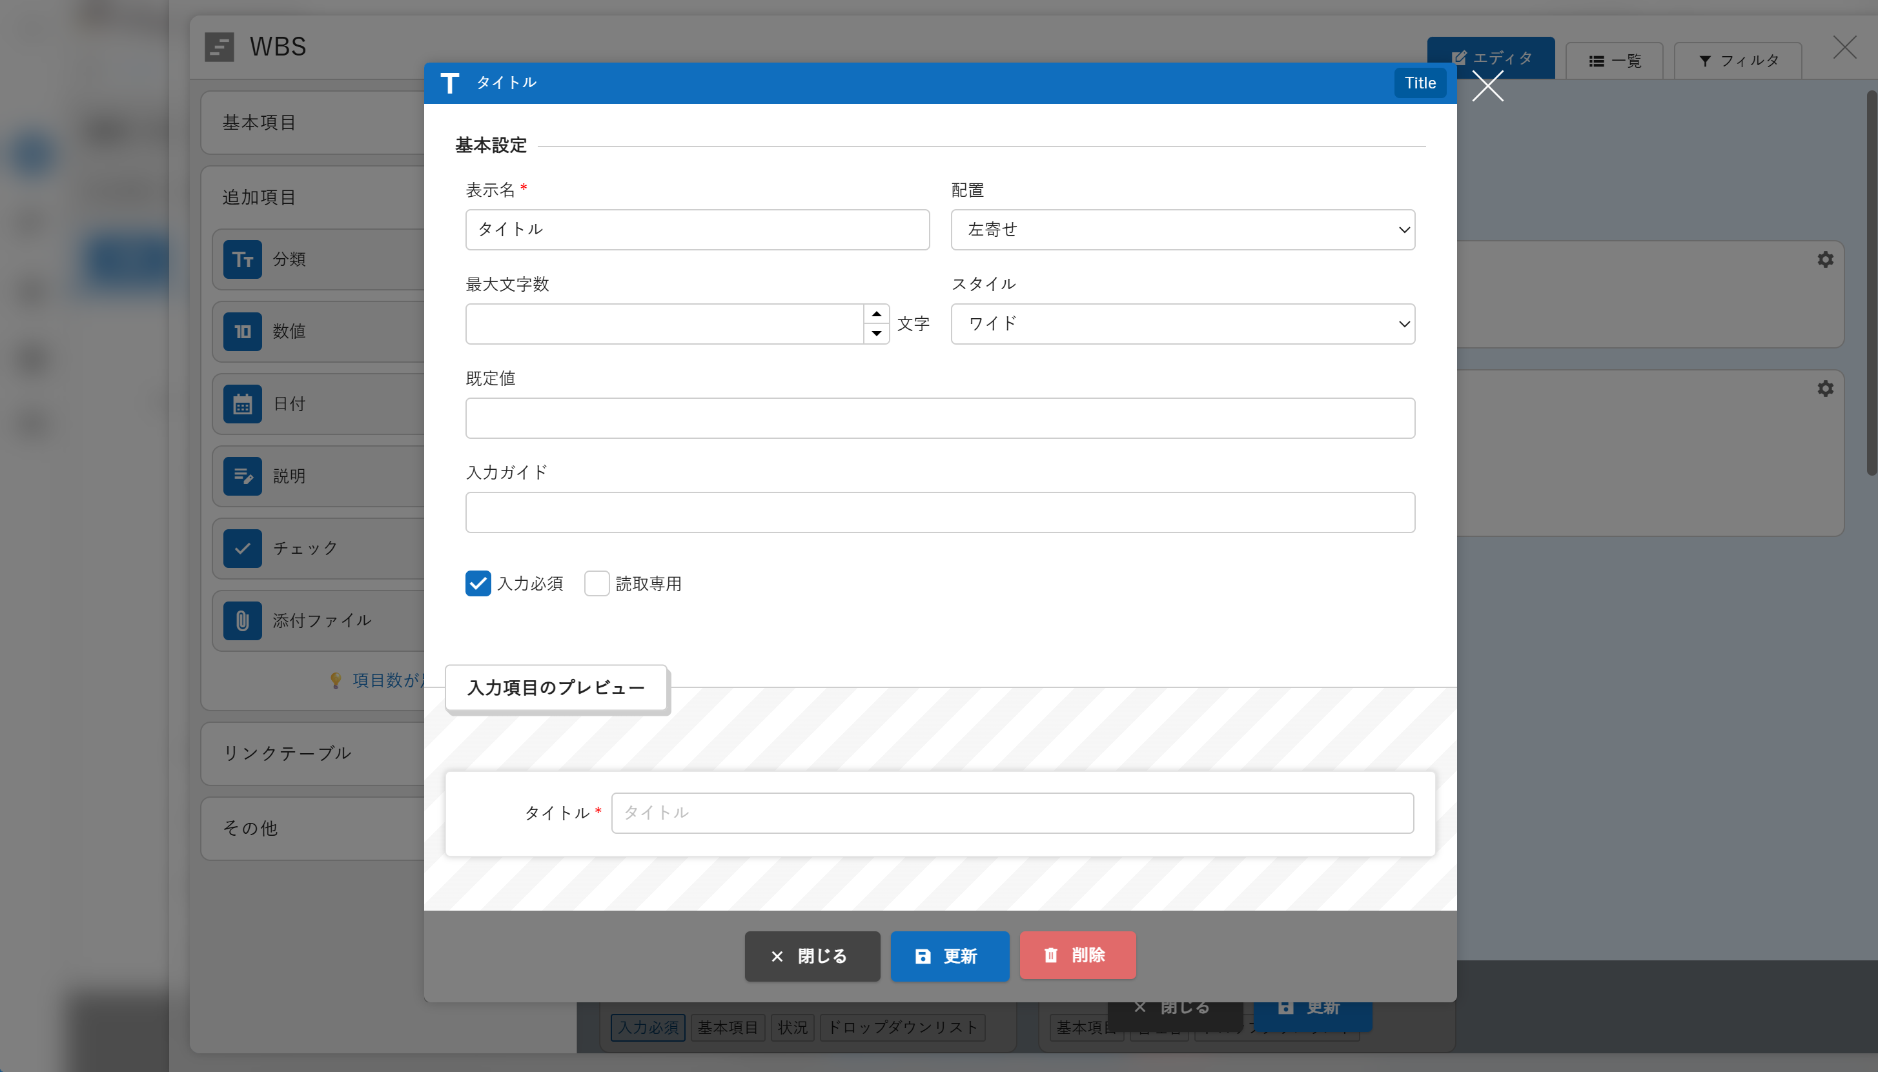Image resolution: width=1878 pixels, height=1072 pixels.
Task: Click the lower gear settings icon
Action: click(x=1825, y=388)
